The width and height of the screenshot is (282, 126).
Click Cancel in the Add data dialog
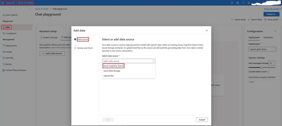(x=202, y=120)
